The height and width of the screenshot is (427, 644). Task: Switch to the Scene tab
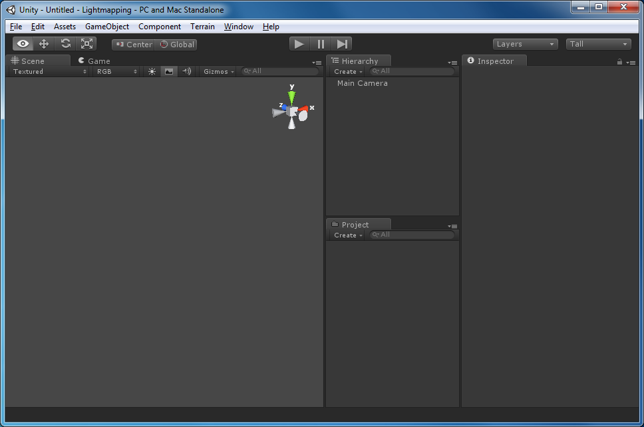tap(39, 61)
